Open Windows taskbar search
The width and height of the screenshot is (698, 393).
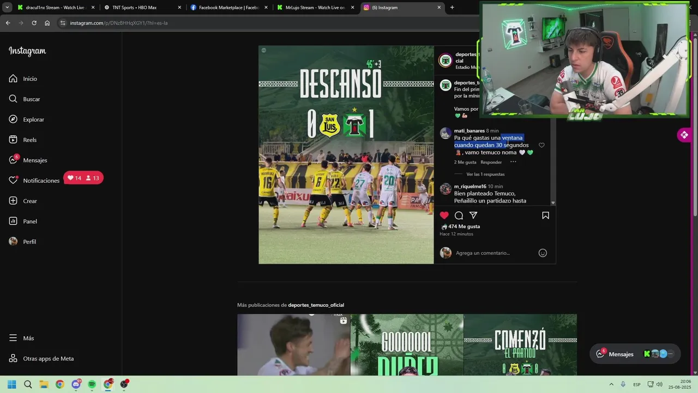tap(28, 384)
